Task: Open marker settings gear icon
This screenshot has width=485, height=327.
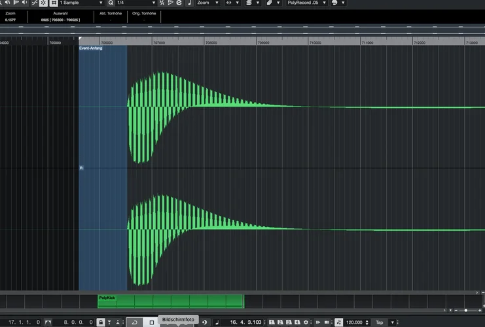Action: (306, 322)
